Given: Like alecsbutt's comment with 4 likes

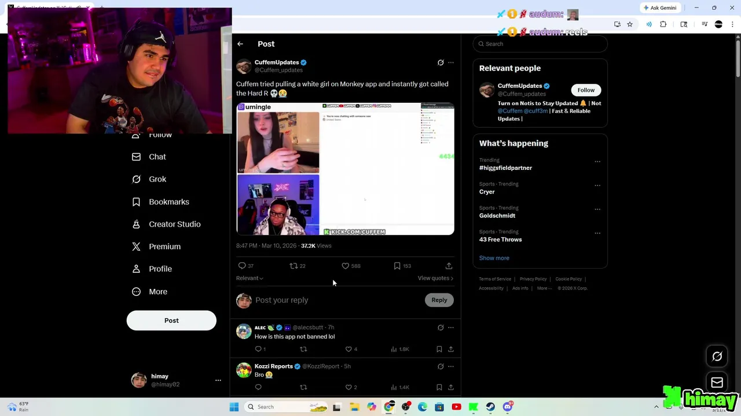Looking at the screenshot, I should [x=349, y=349].
